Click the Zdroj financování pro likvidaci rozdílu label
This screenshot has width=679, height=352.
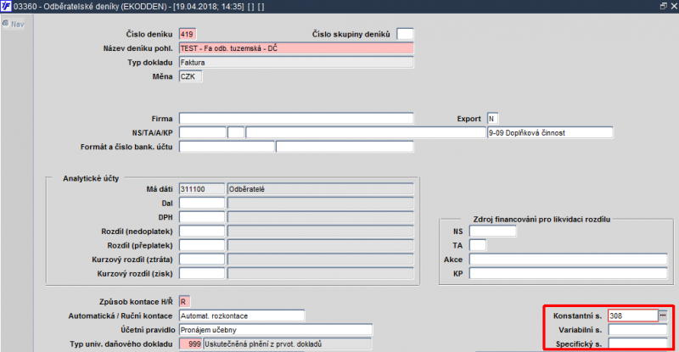[542, 219]
